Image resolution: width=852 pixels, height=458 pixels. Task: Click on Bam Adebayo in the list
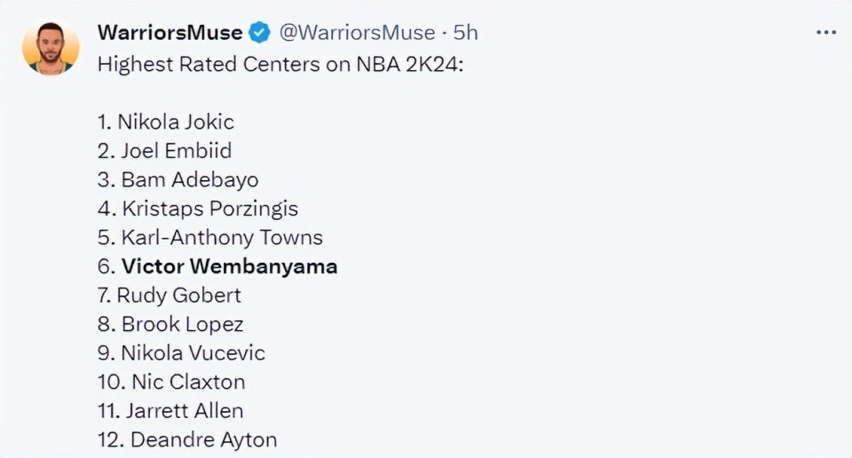[x=189, y=179]
